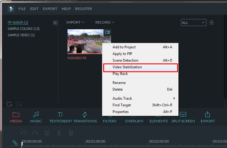Open the Text/Credit tool
The width and height of the screenshot is (227, 148).
pyautogui.click(x=61, y=117)
